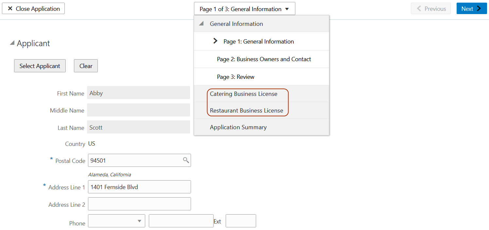Click the Previous page button
Viewport: 489px width, 230px height.
tap(430, 9)
